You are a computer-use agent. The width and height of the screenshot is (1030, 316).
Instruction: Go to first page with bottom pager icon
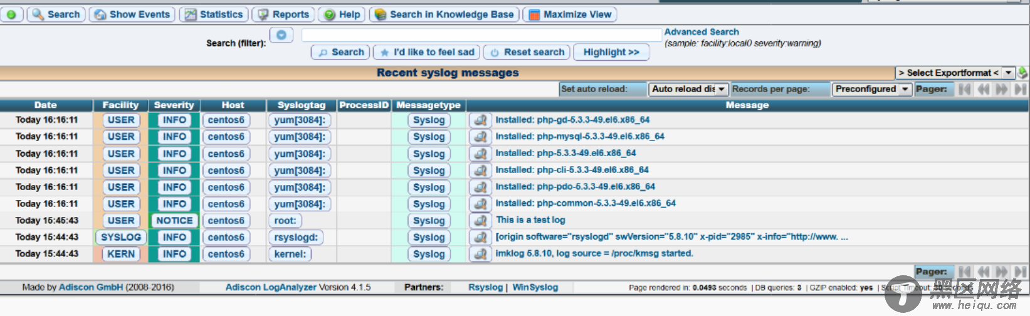tap(965, 271)
